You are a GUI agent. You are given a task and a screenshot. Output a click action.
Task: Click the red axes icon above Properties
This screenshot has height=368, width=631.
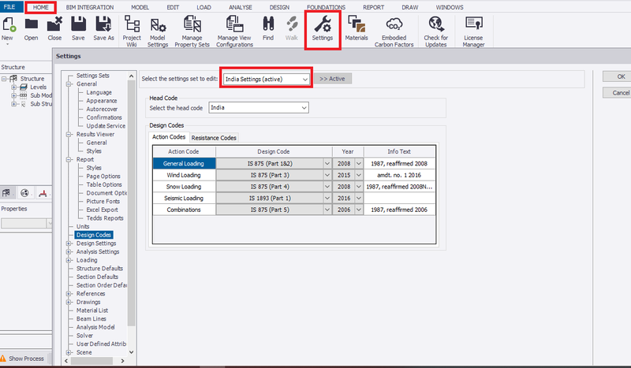pos(43,193)
